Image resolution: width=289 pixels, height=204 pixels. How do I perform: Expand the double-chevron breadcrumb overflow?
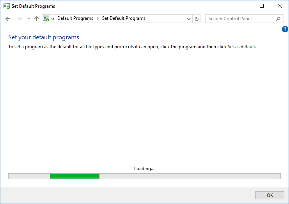[x=53, y=19]
